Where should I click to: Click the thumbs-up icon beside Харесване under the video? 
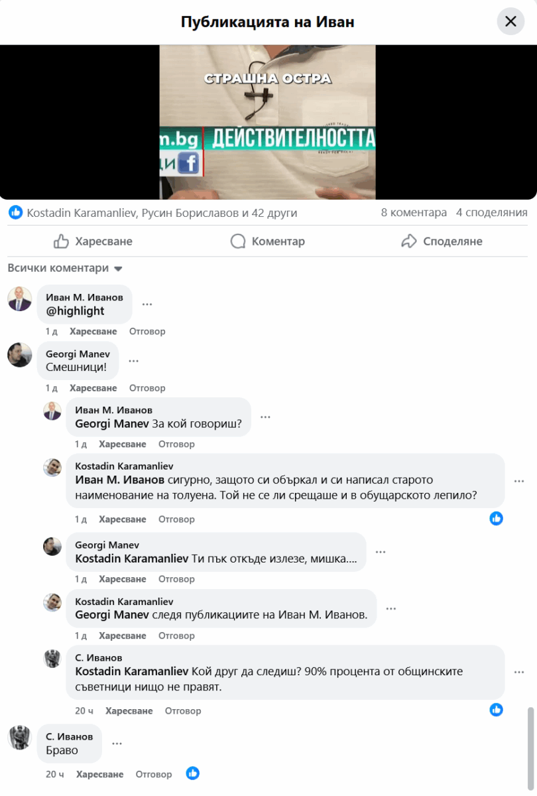pyautogui.click(x=61, y=241)
